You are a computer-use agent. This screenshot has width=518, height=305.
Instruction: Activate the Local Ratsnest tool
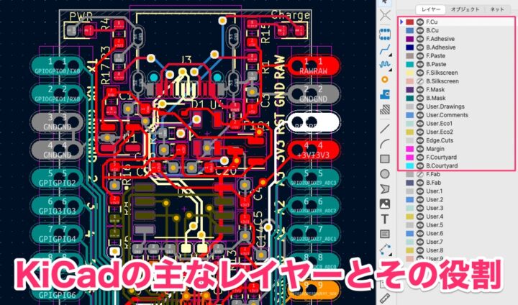pos(385,14)
